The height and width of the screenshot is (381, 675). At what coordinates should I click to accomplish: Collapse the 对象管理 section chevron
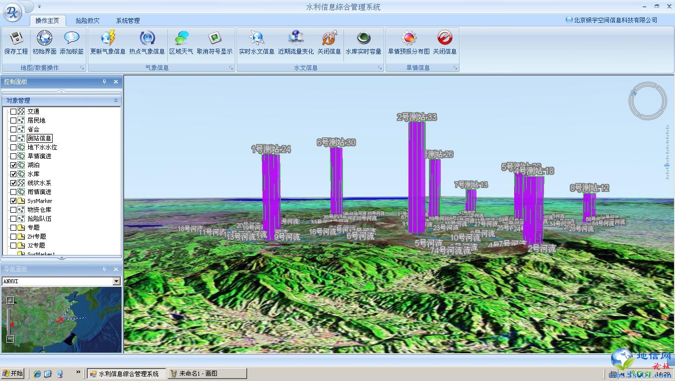pos(116,100)
